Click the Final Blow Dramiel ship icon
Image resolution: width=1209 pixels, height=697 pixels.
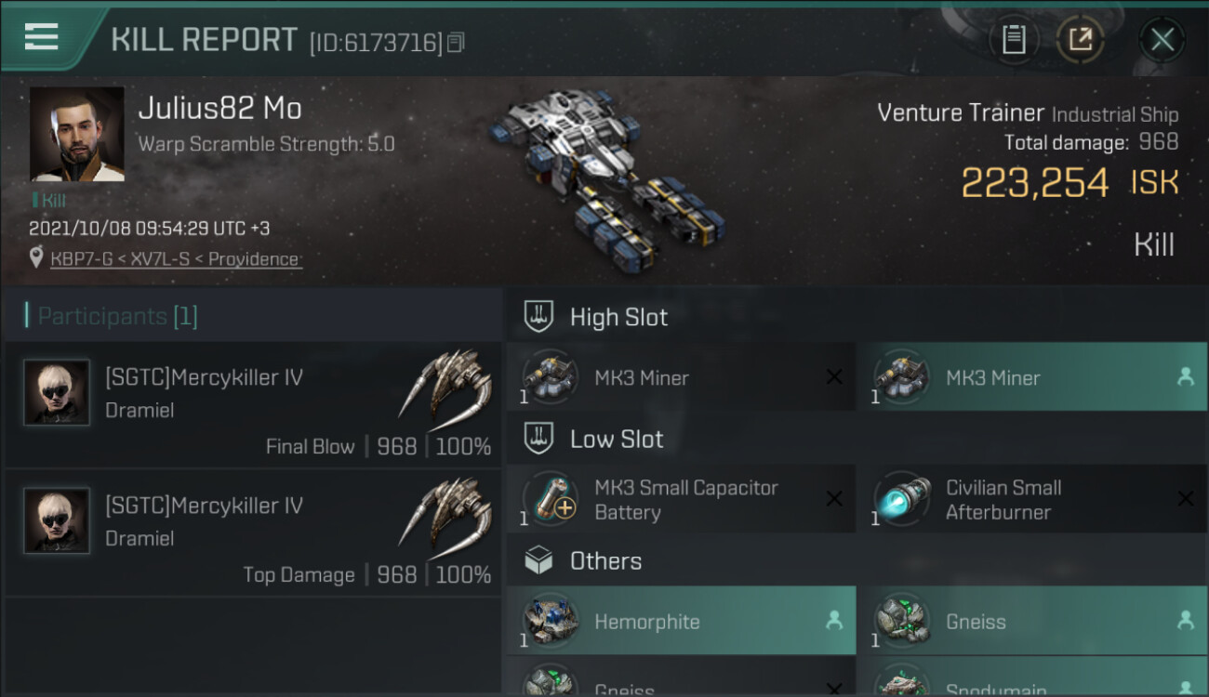coord(446,384)
